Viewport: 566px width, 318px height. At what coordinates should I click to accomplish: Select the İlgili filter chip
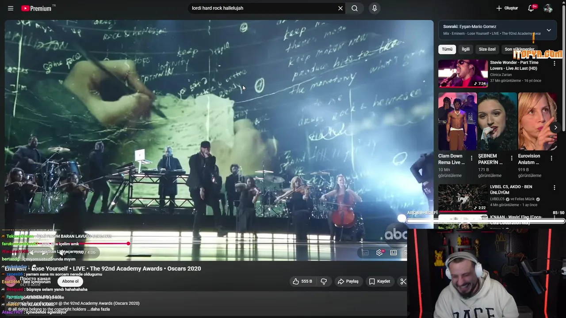(x=466, y=49)
